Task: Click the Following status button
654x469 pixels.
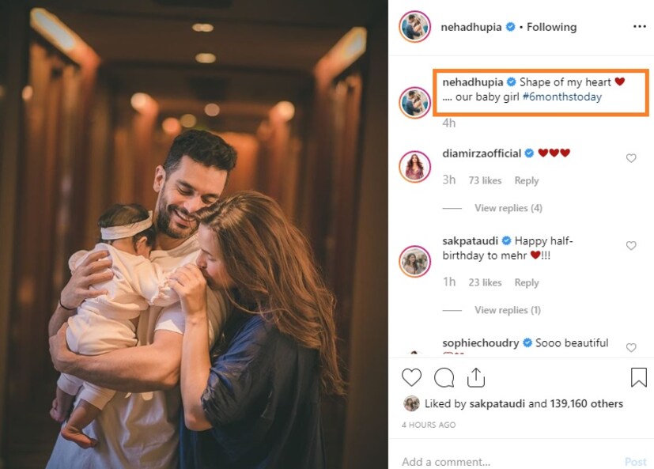Action: [x=551, y=27]
